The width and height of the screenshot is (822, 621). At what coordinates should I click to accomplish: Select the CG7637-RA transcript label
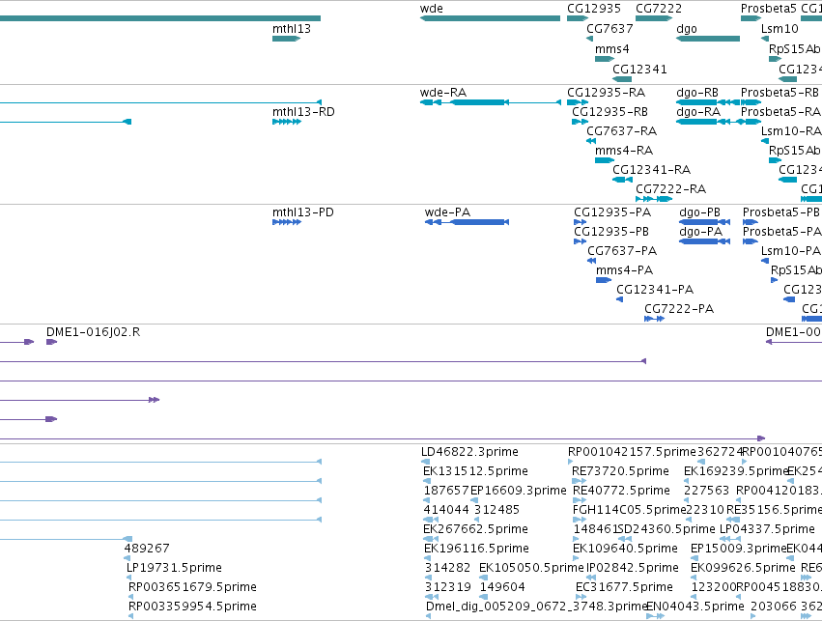tap(621, 131)
